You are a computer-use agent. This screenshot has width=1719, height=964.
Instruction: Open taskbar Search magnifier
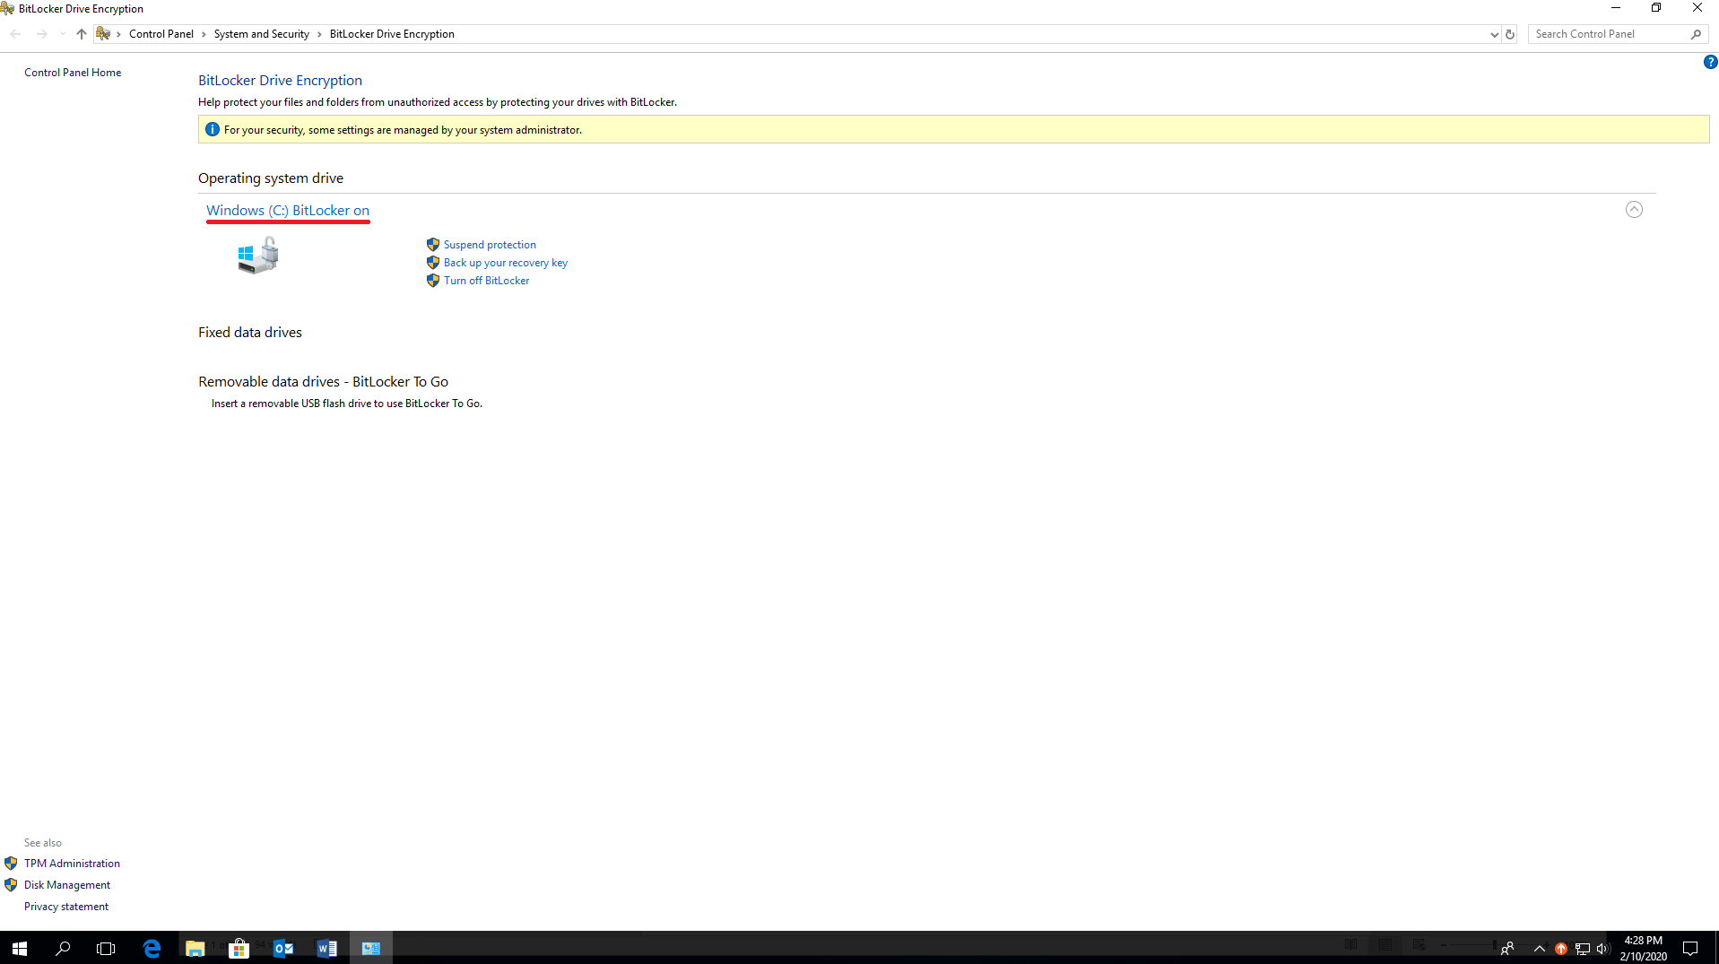click(63, 948)
